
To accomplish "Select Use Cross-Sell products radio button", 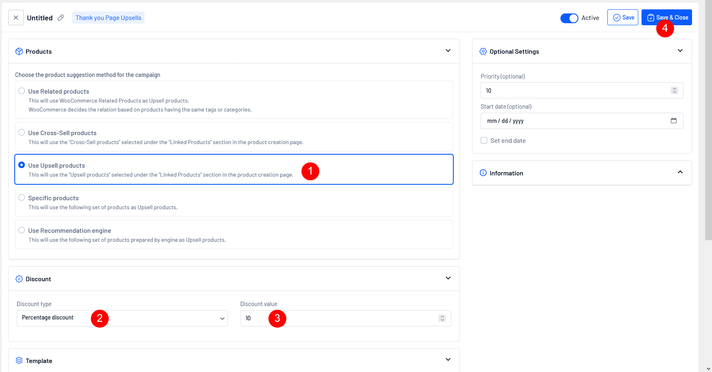I will click(22, 133).
